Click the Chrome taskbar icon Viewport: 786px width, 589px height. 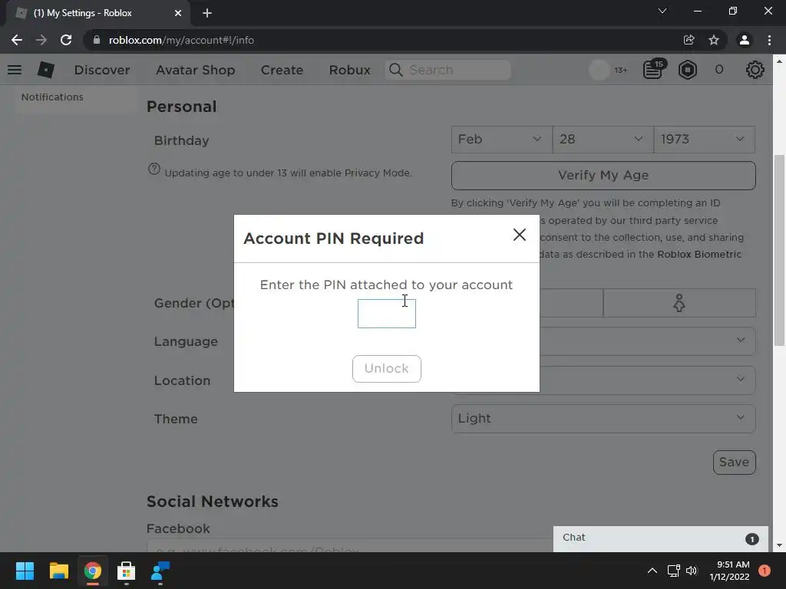click(x=93, y=571)
